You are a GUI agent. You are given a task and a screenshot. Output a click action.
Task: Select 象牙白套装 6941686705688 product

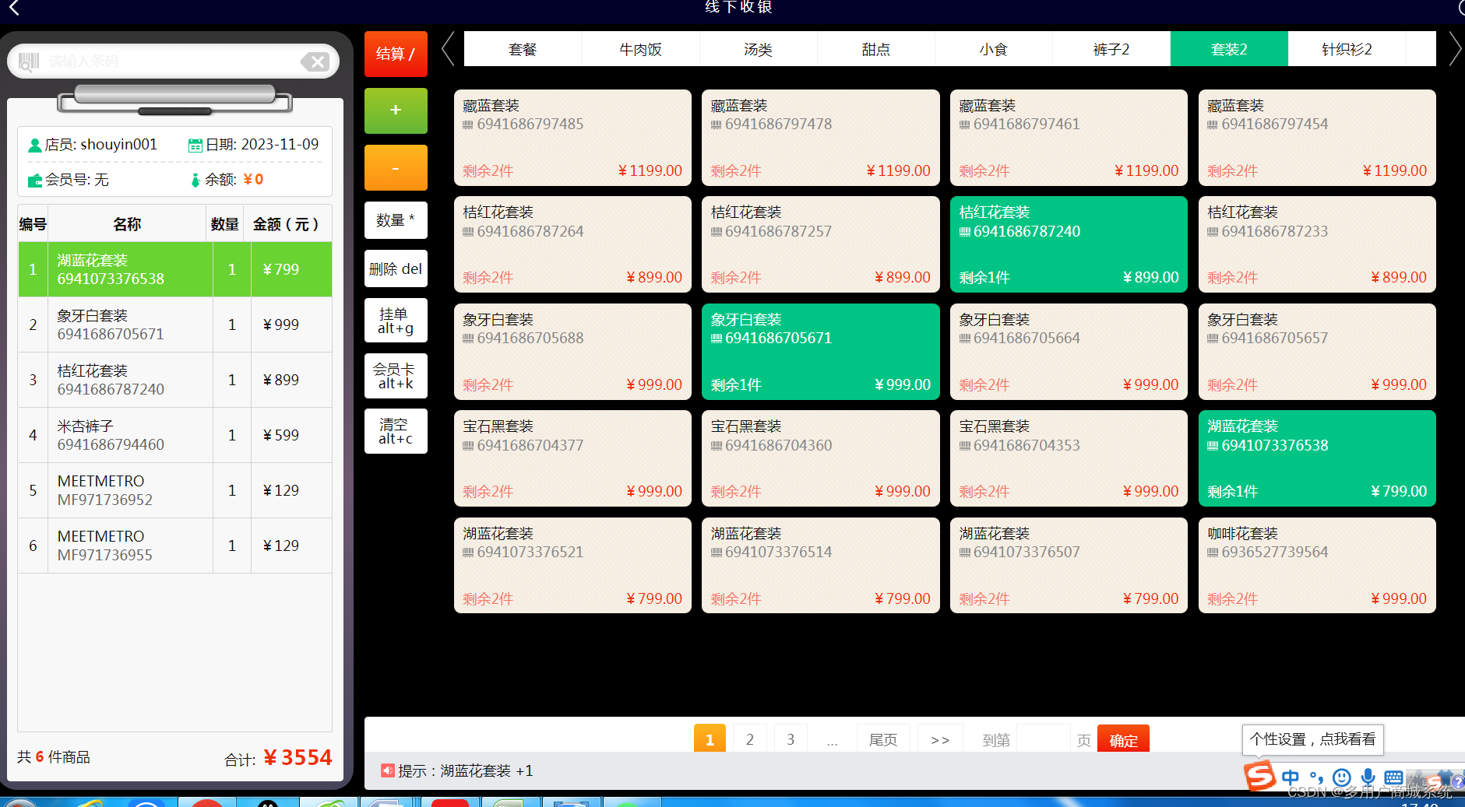572,352
